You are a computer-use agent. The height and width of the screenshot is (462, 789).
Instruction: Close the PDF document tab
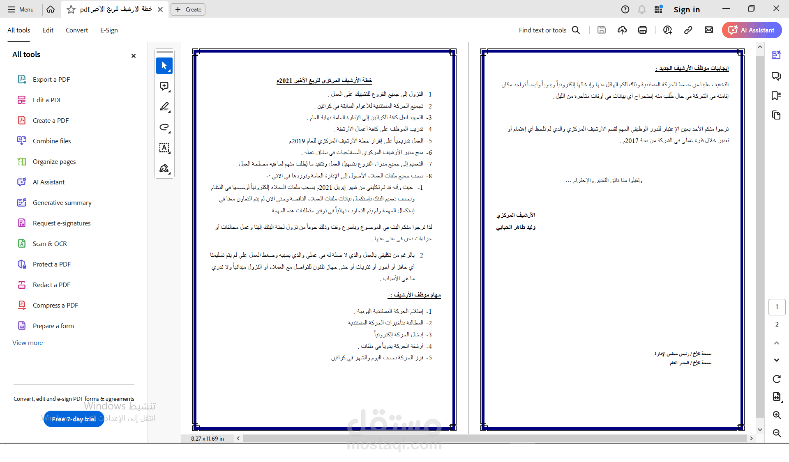click(160, 9)
